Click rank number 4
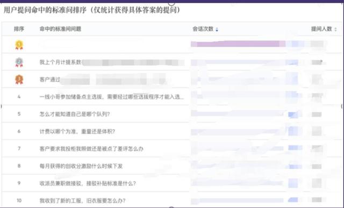This screenshot has height=208, width=344. coord(19,97)
